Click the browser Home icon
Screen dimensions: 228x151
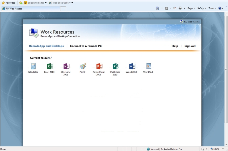tap(158, 8)
